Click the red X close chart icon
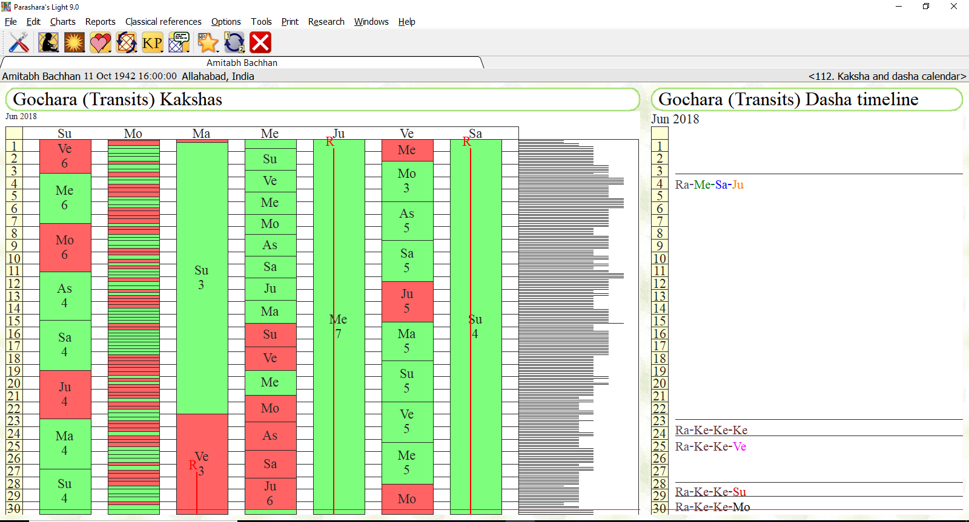969x522 pixels. click(260, 42)
